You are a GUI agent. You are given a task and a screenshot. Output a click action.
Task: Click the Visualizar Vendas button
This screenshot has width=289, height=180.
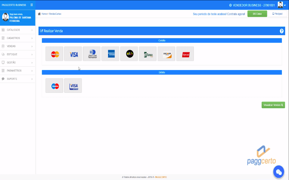pyautogui.click(x=273, y=105)
